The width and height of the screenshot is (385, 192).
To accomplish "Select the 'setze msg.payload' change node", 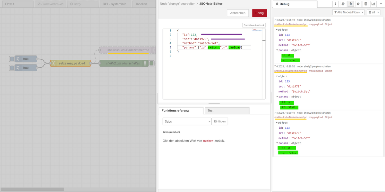I will pos(71,63).
